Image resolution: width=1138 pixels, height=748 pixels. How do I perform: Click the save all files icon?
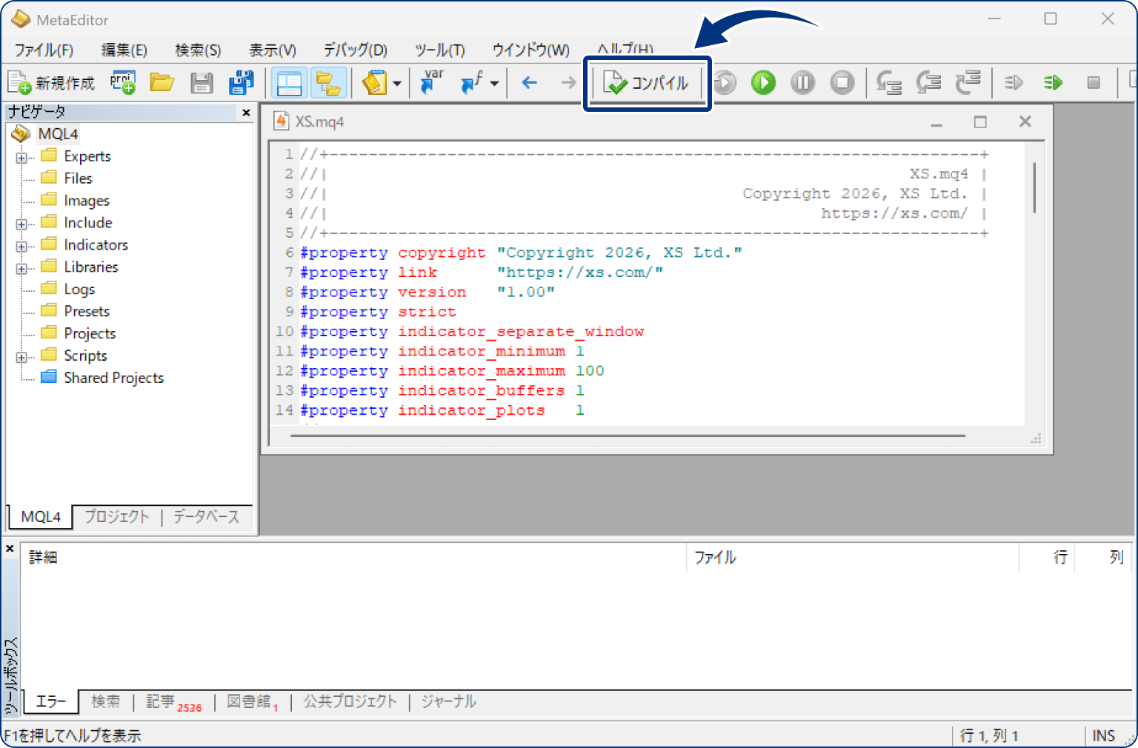241,83
